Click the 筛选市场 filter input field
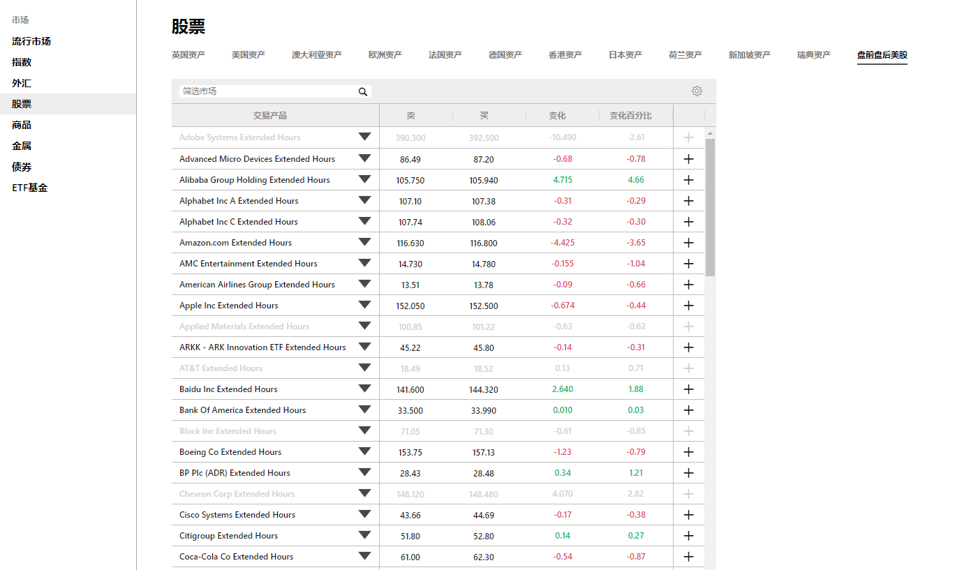978x570 pixels. coord(267,91)
